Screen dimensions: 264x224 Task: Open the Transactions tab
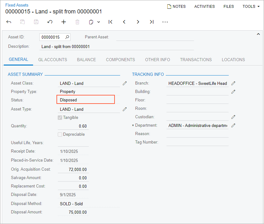pos(196,60)
